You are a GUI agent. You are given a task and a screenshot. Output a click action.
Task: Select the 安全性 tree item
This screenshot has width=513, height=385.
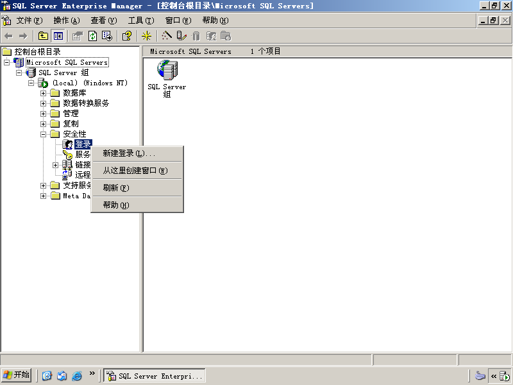(x=74, y=134)
